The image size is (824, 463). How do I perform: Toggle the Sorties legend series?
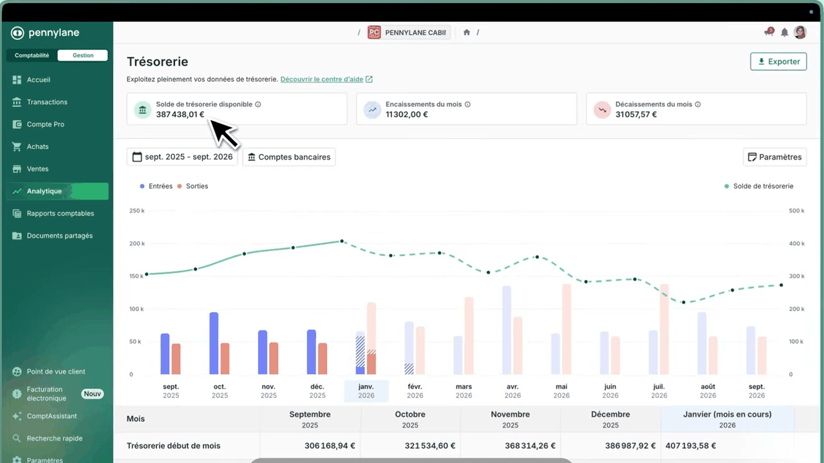192,186
